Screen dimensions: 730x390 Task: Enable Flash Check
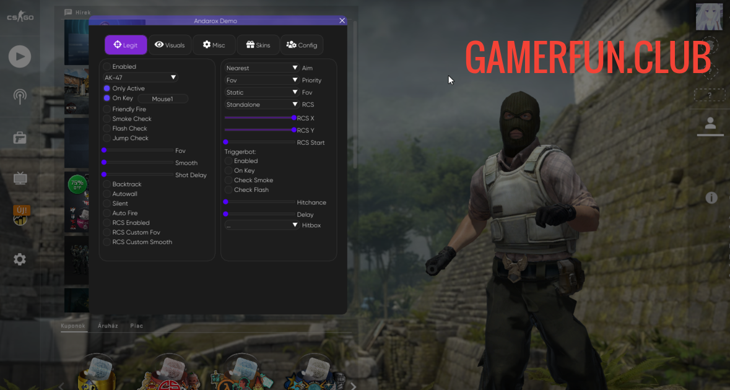coord(107,128)
